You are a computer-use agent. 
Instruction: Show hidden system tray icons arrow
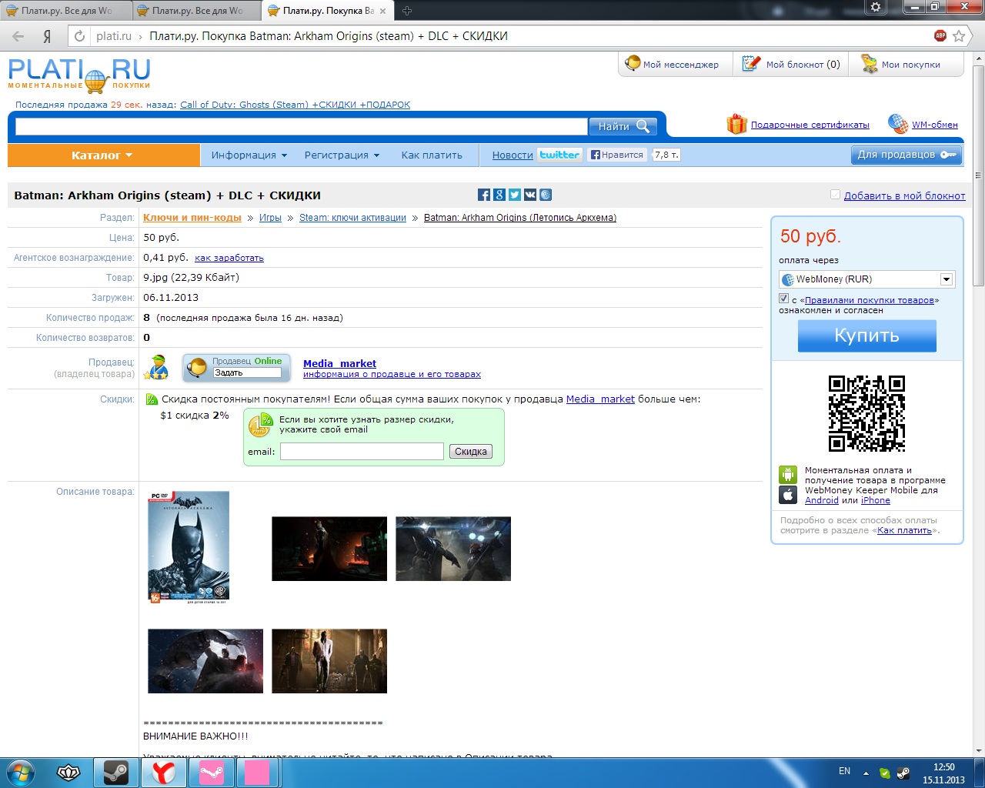pos(866,773)
